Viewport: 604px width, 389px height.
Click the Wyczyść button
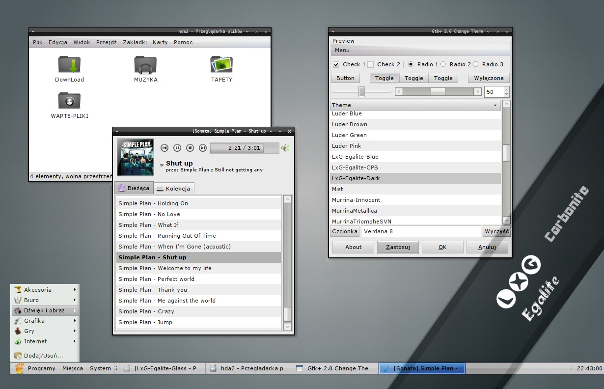(x=496, y=231)
